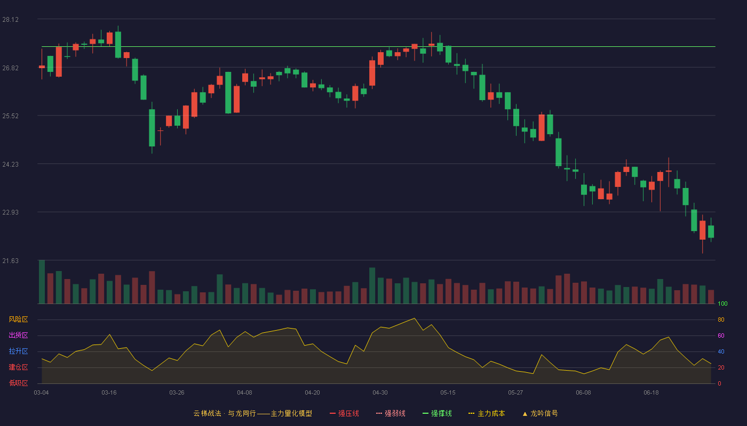The image size is (747, 426).
Task: Click the 出货区 zone label
Action: click(18, 335)
